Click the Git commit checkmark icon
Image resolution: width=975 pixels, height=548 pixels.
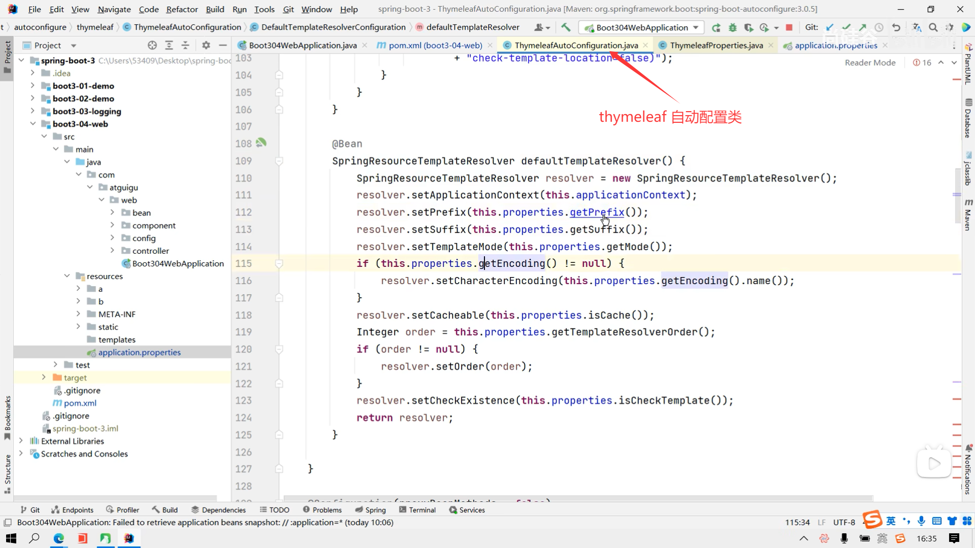(846, 27)
